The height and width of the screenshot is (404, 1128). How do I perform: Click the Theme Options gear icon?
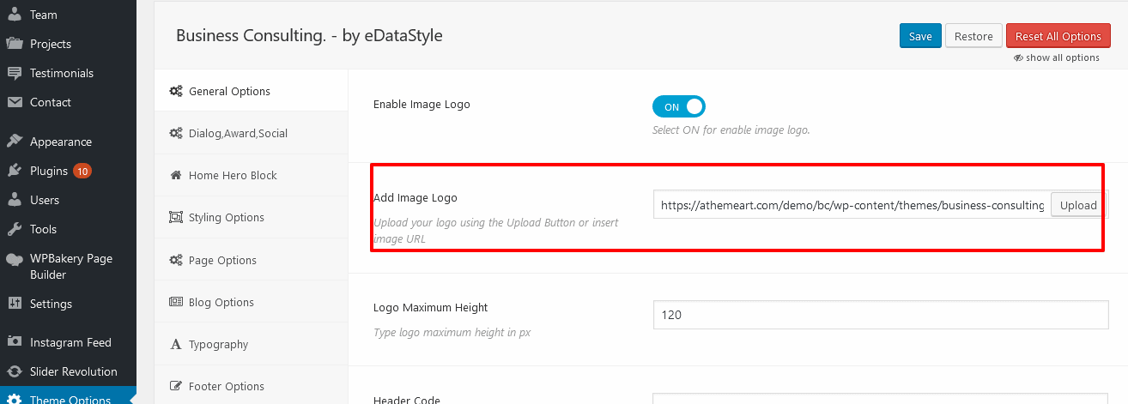[15, 399]
